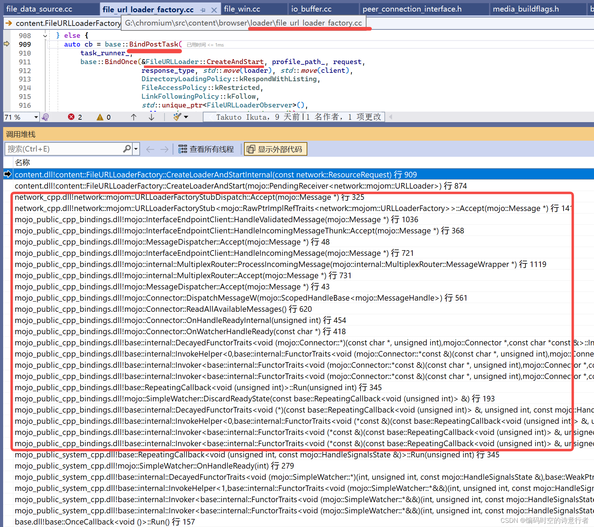Click content.FileURLLoaderFactory scope selector
The image size is (594, 527).
tap(62, 23)
